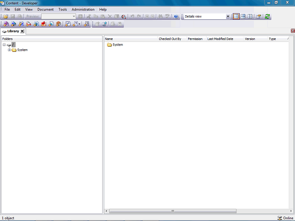Click the Cut scissors icon
This screenshot has width=295, height=221.
89,17
